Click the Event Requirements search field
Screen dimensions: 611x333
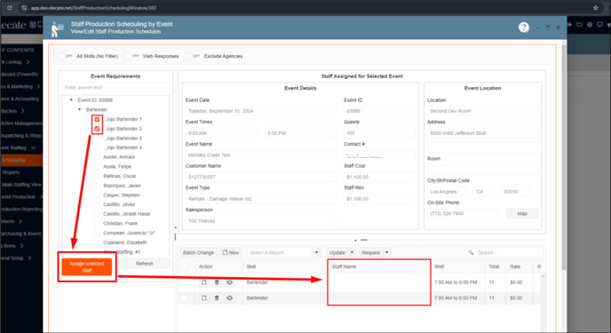[115, 88]
